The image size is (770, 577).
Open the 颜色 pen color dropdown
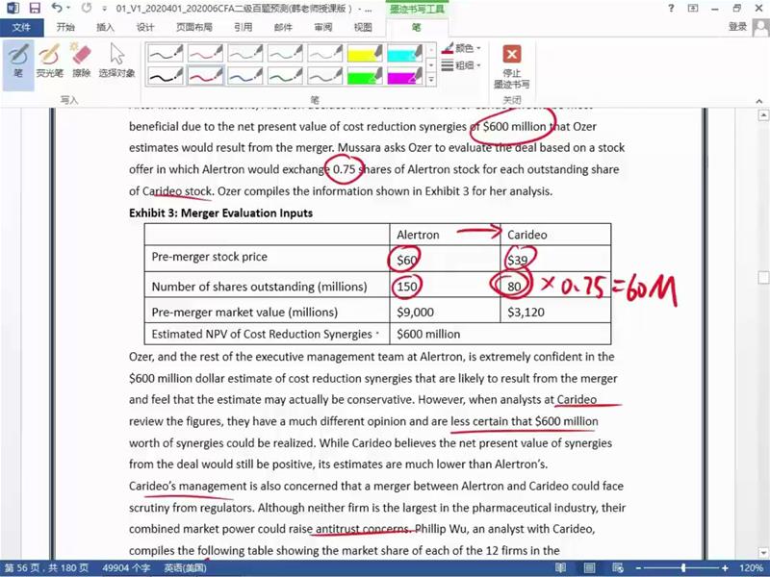pyautogui.click(x=461, y=48)
